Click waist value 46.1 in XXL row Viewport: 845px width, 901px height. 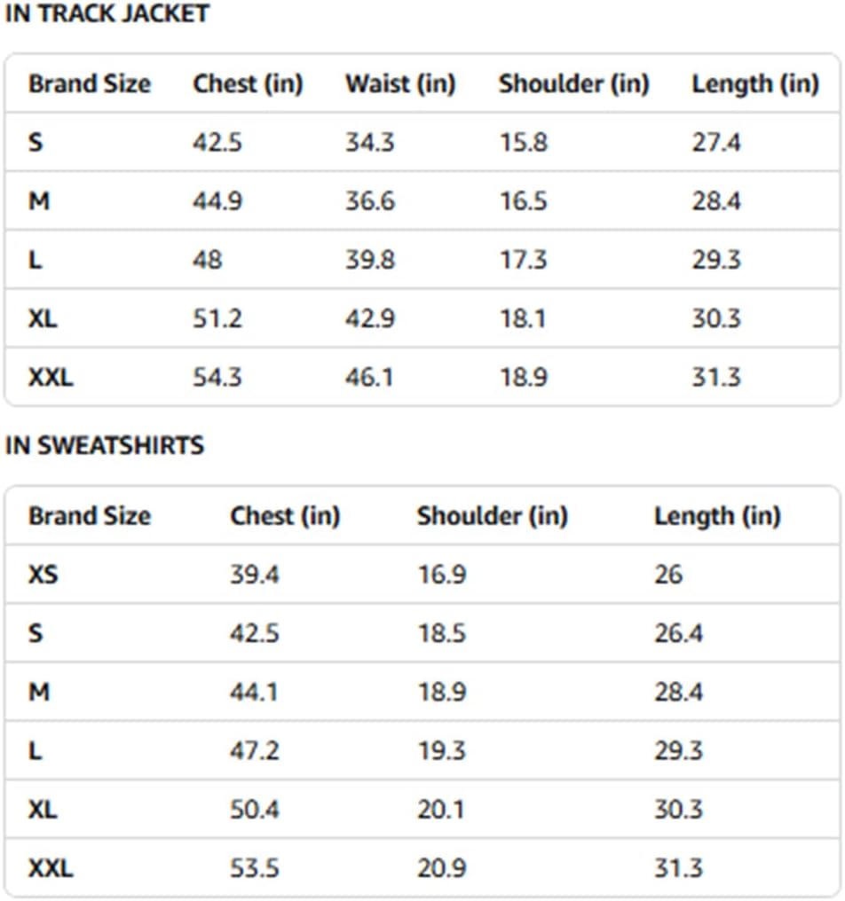369,377
